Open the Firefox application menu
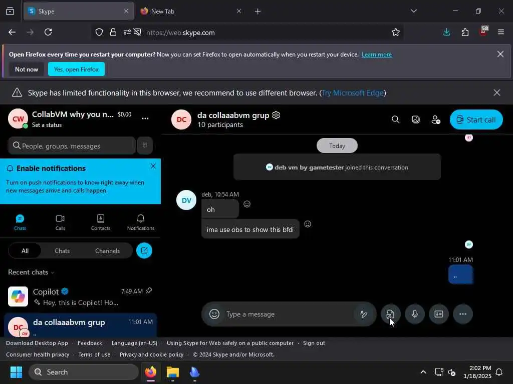Screen dimensions: 513x384 click(x=501, y=32)
